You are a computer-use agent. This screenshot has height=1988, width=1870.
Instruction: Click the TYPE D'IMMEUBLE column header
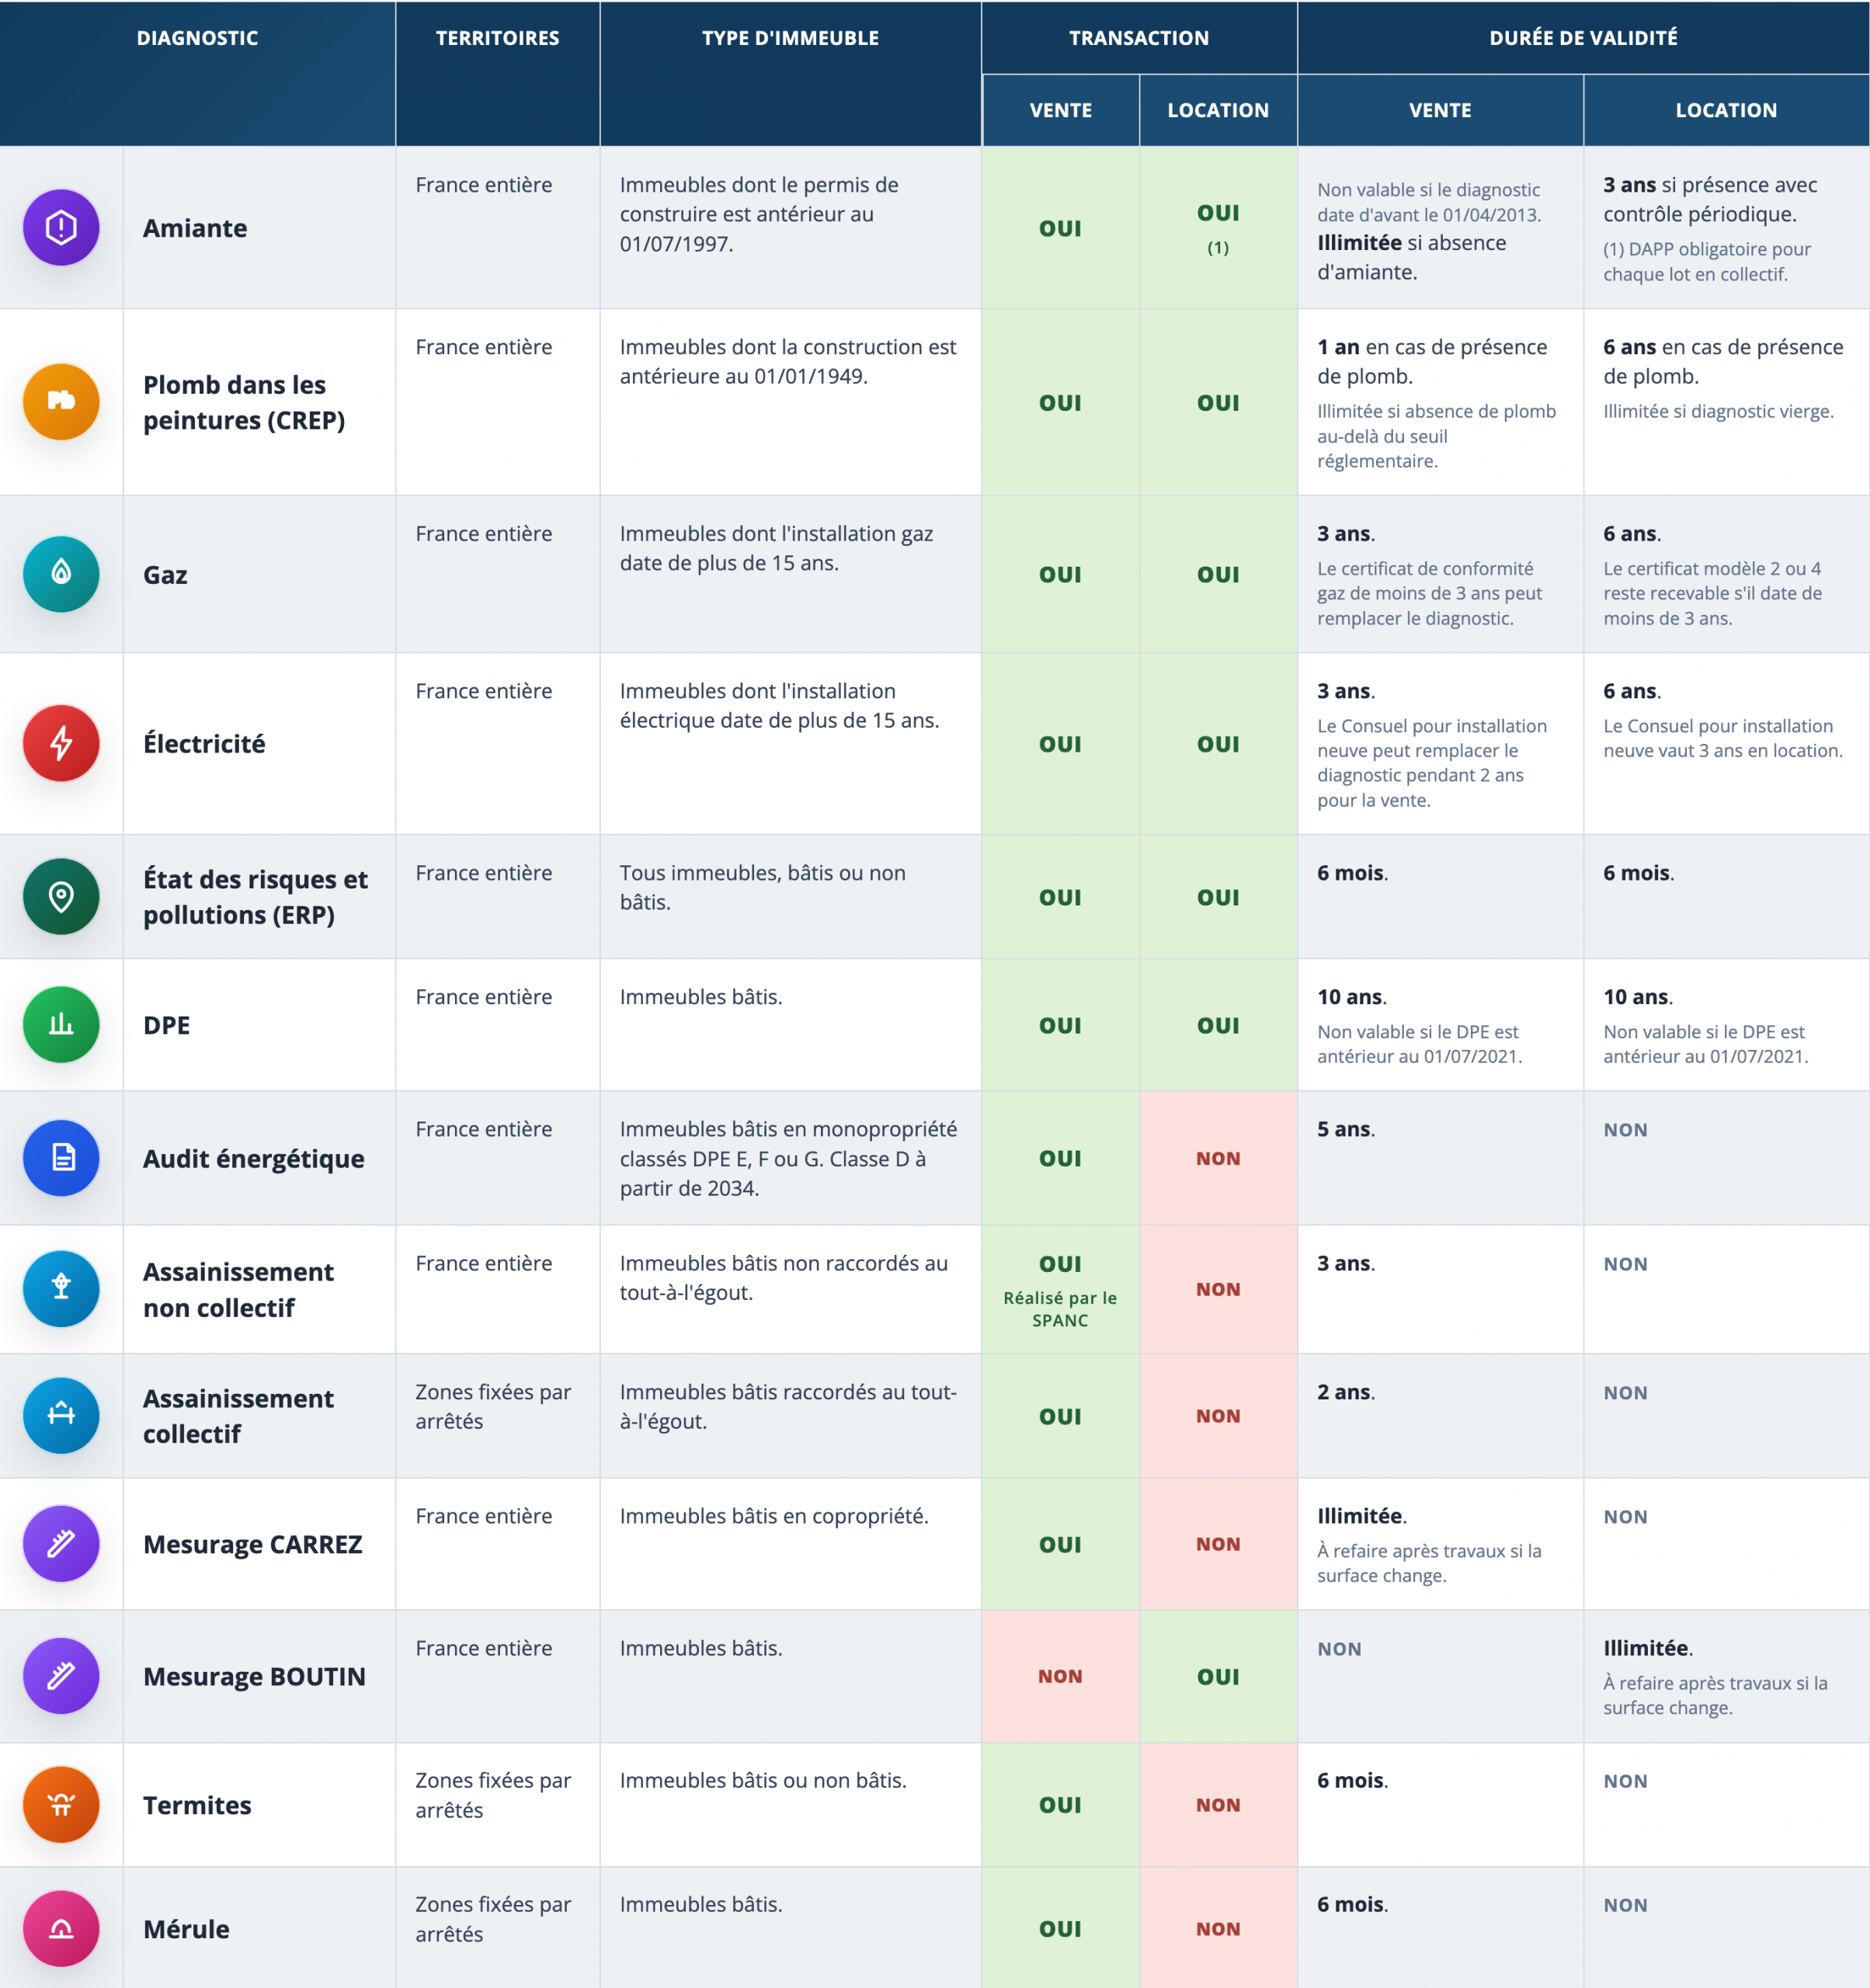[790, 38]
